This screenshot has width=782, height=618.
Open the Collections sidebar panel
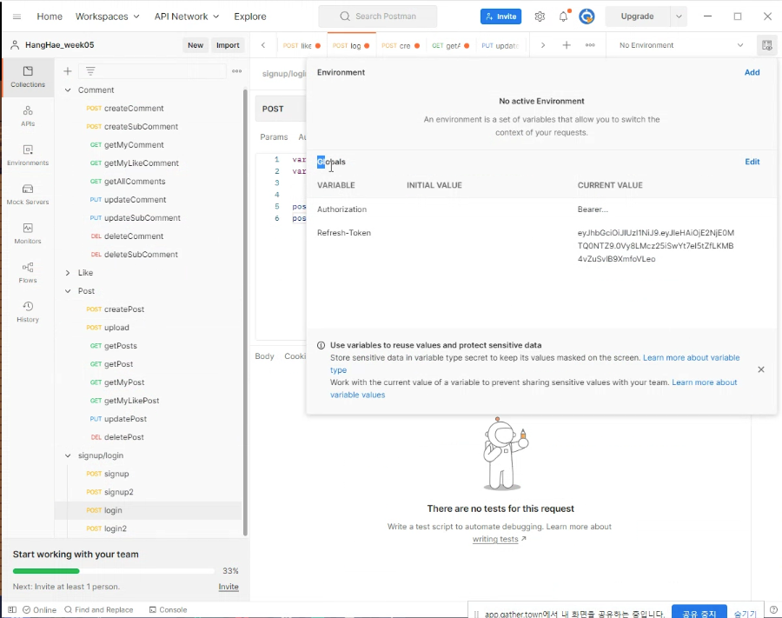coord(28,76)
